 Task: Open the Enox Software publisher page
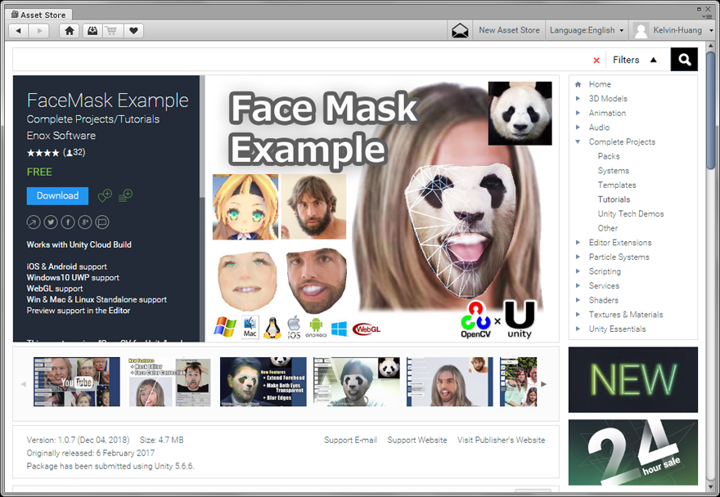point(61,136)
